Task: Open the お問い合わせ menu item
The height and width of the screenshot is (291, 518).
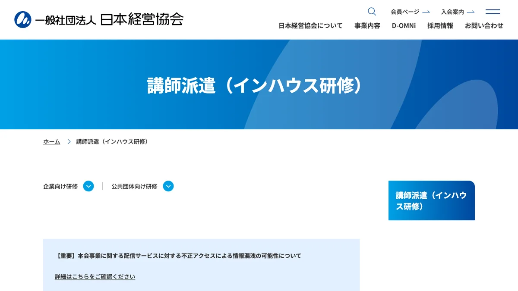Action: 484,26
